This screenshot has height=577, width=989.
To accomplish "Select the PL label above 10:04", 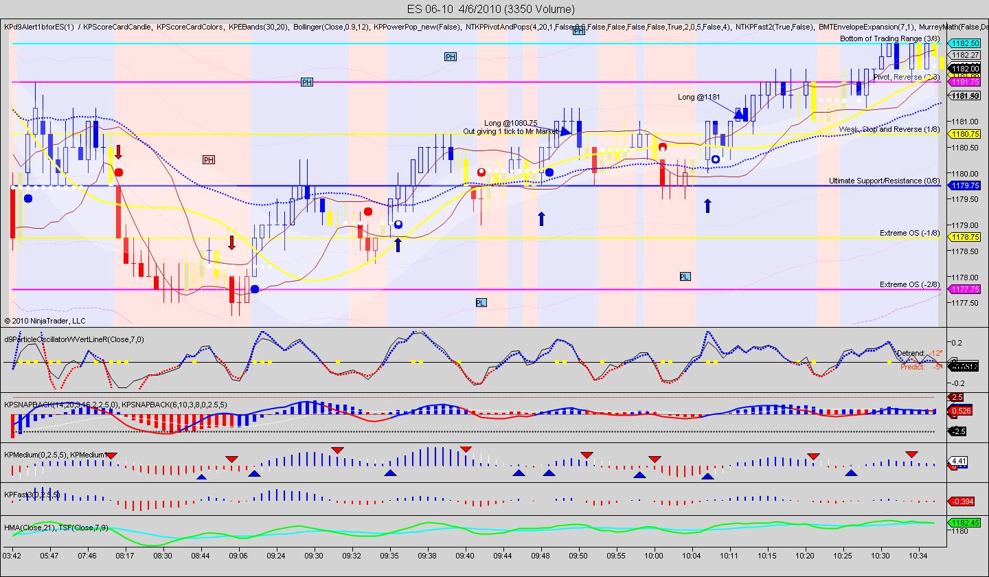I will coord(685,276).
